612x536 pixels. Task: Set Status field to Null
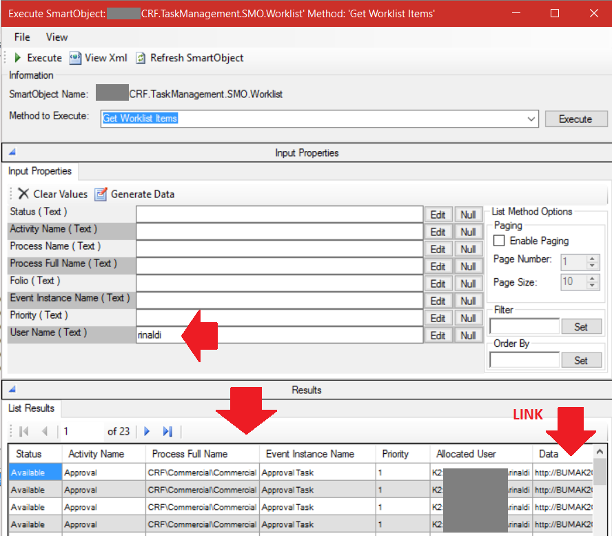click(x=469, y=215)
